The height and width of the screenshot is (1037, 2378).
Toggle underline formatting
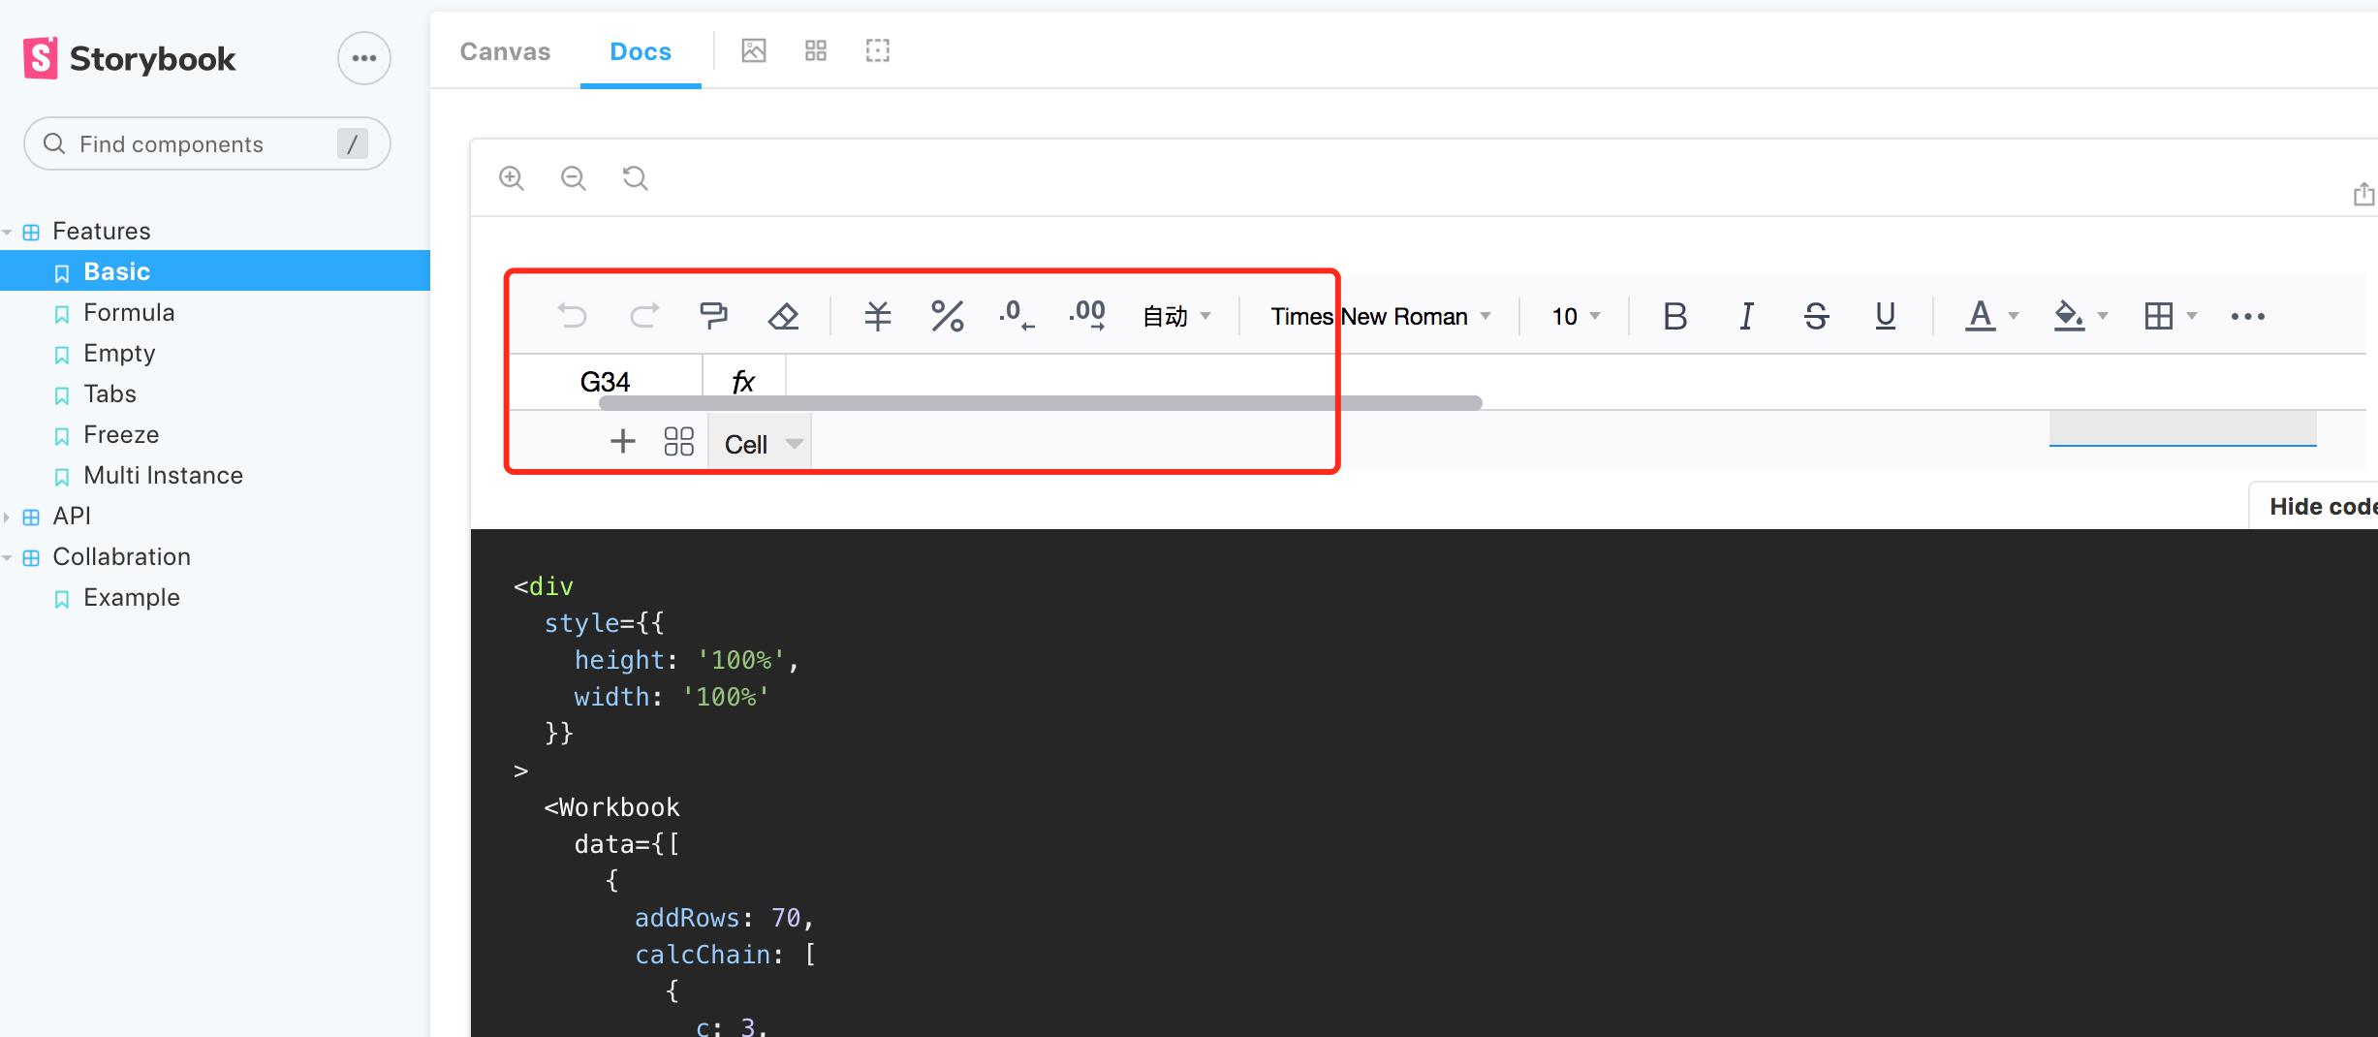click(1884, 315)
